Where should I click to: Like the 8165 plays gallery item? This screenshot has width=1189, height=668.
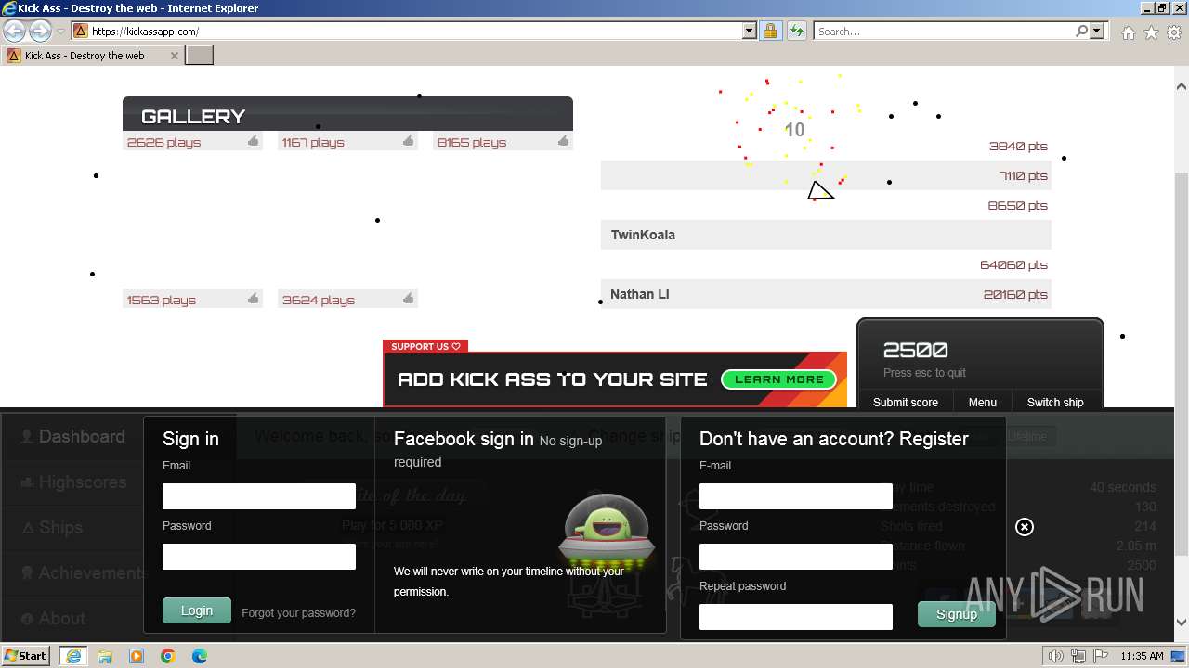(563, 141)
